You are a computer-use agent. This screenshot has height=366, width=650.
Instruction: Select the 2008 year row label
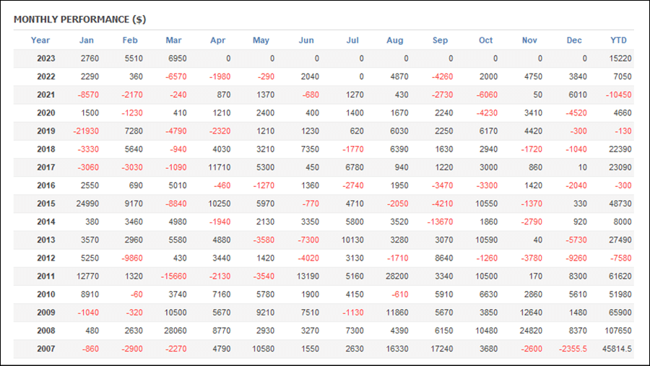coord(46,331)
